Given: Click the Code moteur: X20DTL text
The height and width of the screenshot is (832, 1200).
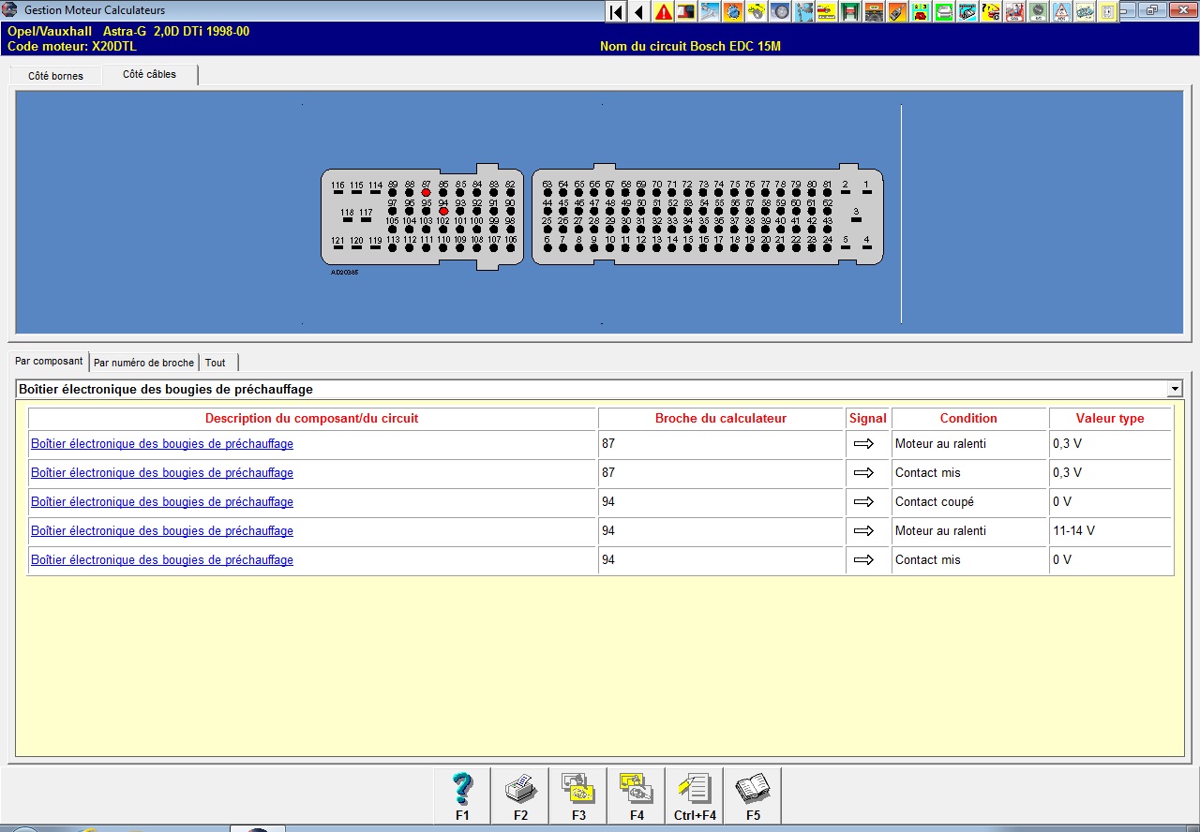Looking at the screenshot, I should click(x=72, y=46).
